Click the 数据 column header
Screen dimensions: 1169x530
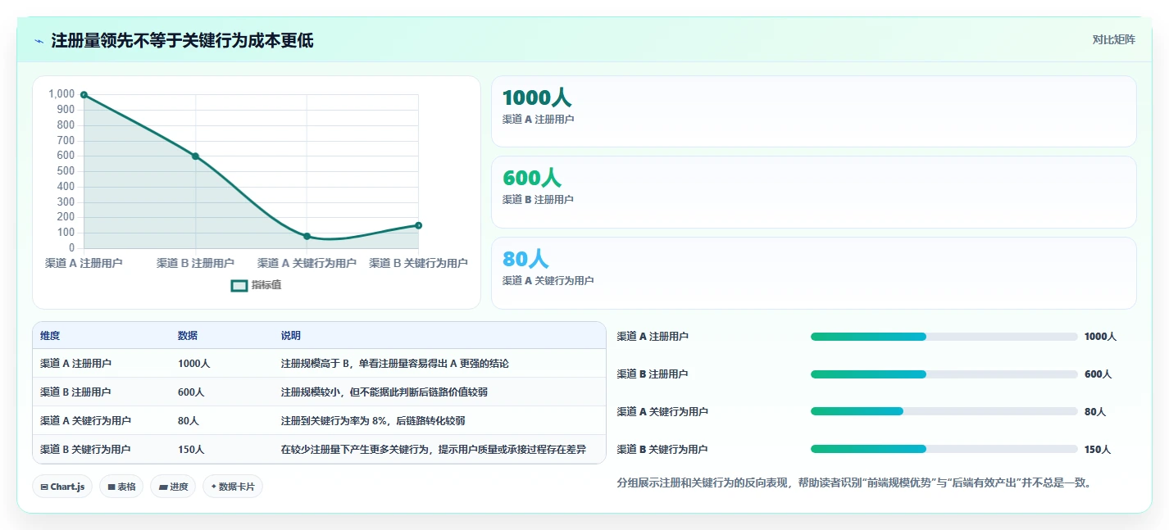(x=187, y=336)
